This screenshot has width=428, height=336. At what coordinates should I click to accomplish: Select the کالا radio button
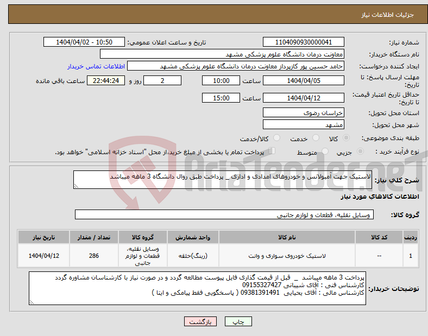coord(346,138)
